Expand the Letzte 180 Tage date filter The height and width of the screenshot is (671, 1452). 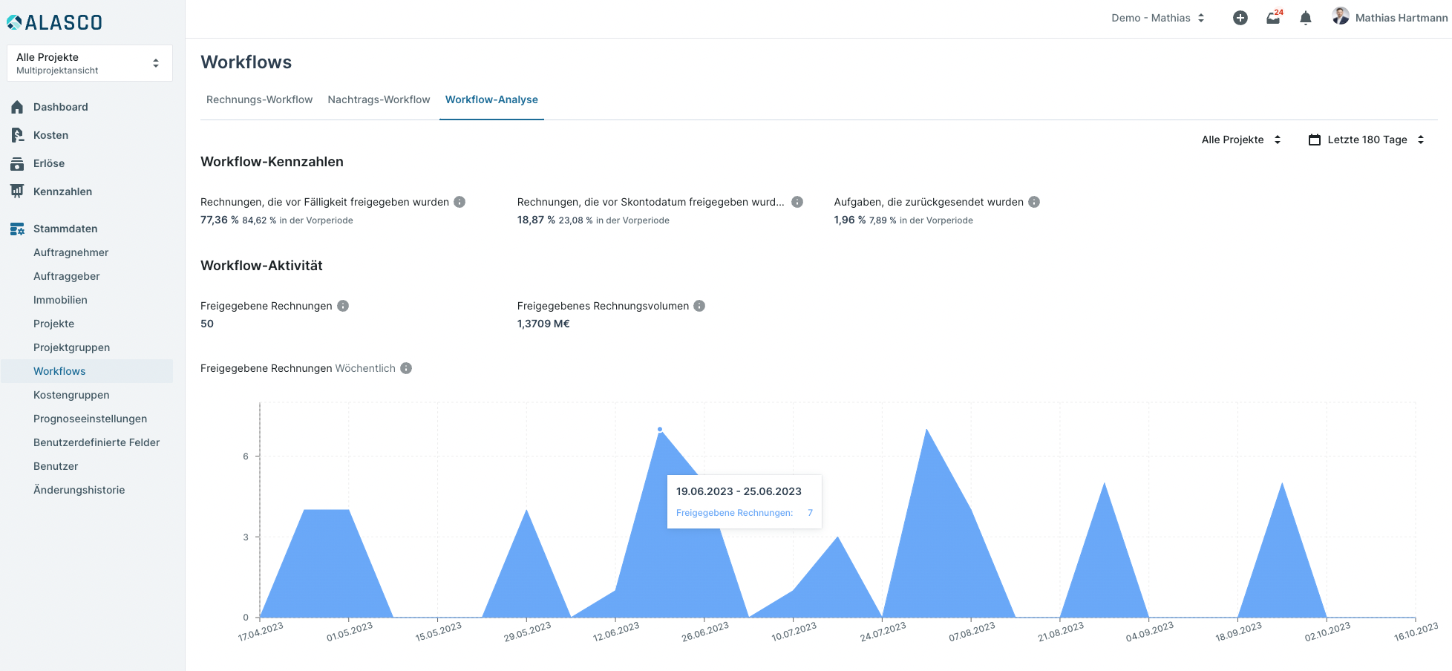1366,140
